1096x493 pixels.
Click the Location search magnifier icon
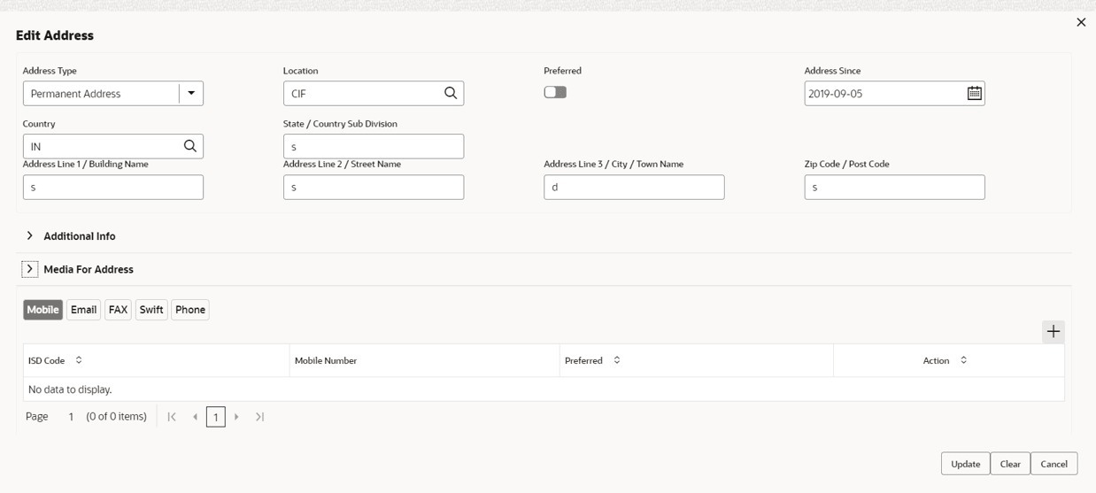coord(451,93)
